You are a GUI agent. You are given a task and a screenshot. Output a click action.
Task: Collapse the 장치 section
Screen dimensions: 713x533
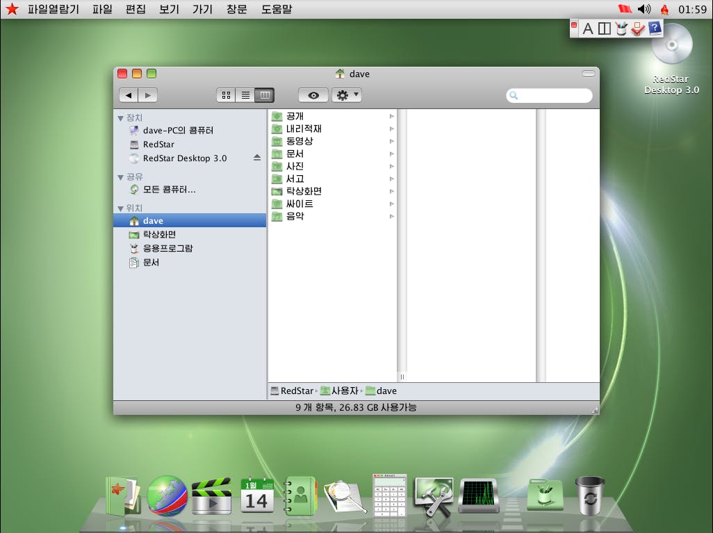(x=120, y=118)
